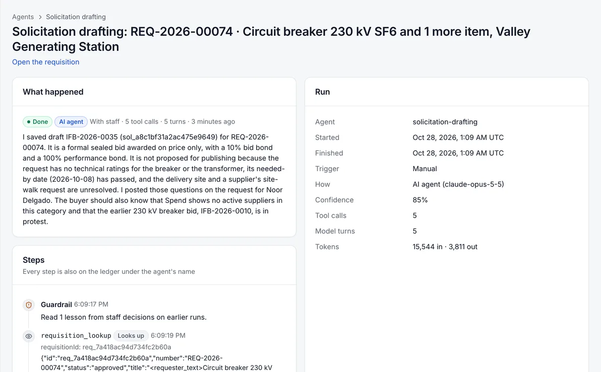Click the Guardrail shield icon
The width and height of the screenshot is (601, 372).
point(29,305)
